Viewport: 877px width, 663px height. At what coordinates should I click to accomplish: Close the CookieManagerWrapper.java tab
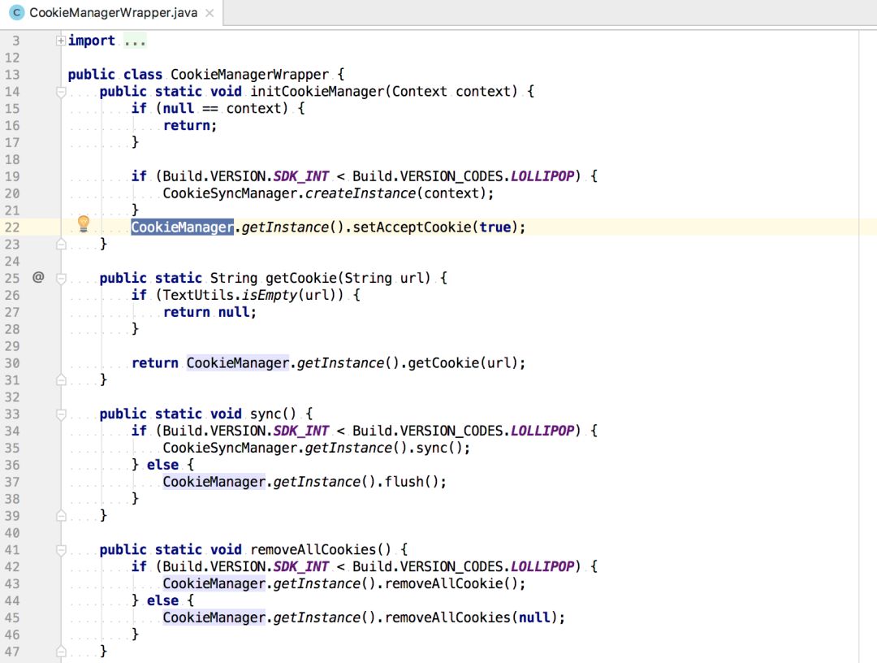[210, 13]
